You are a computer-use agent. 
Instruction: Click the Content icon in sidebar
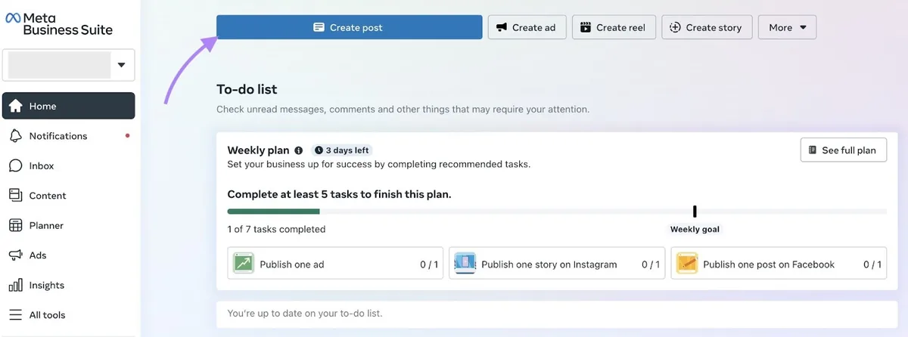pos(15,195)
